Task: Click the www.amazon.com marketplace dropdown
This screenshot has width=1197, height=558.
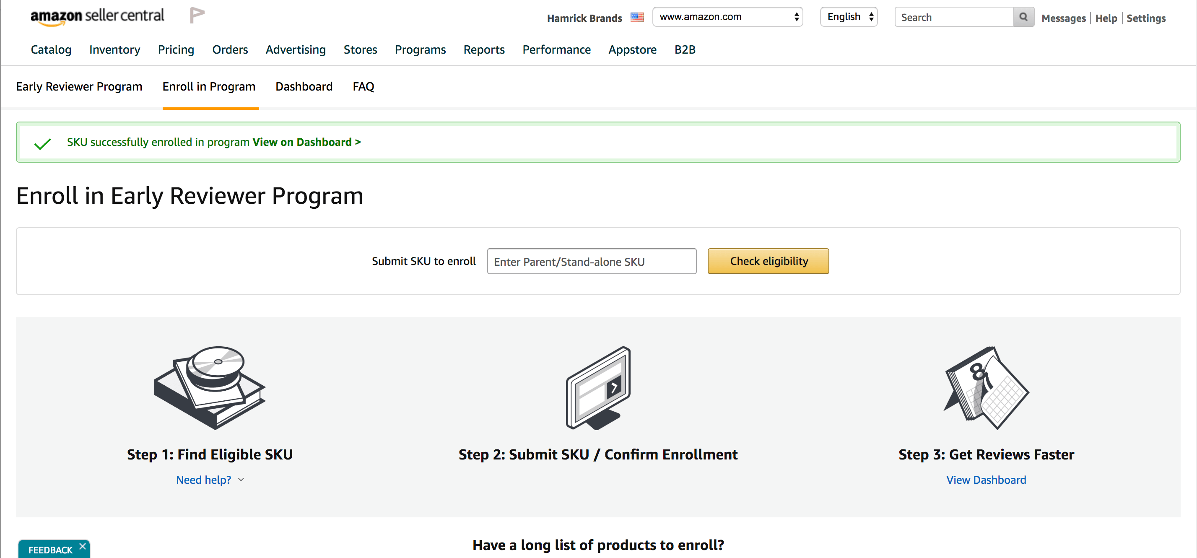Action: coord(728,17)
